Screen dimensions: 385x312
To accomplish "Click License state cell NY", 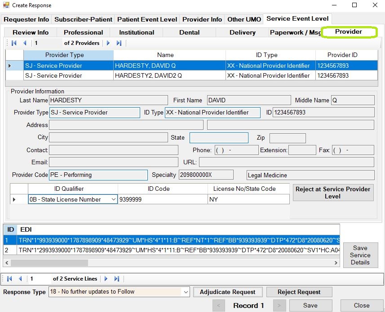I will [248, 199].
